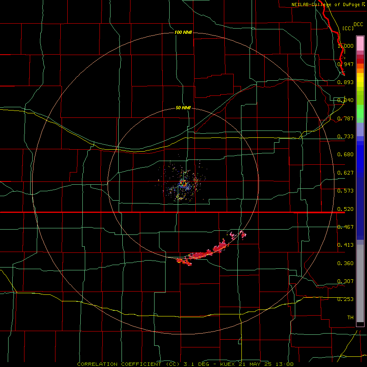
Task: Click the 0.360 scale value
Action: pyautogui.click(x=345, y=263)
